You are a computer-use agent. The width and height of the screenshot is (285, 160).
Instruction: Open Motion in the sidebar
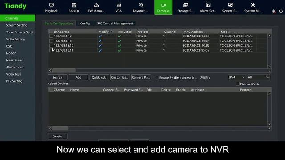(11, 53)
